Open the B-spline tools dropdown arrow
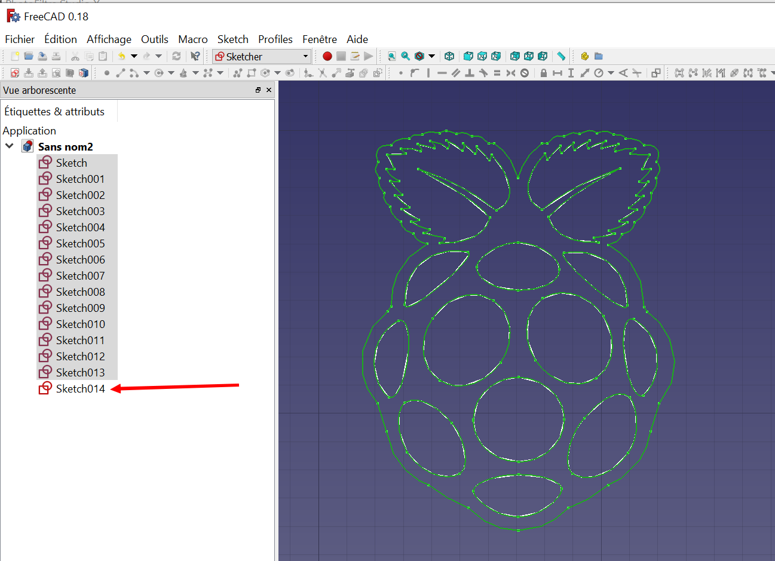 coord(220,73)
